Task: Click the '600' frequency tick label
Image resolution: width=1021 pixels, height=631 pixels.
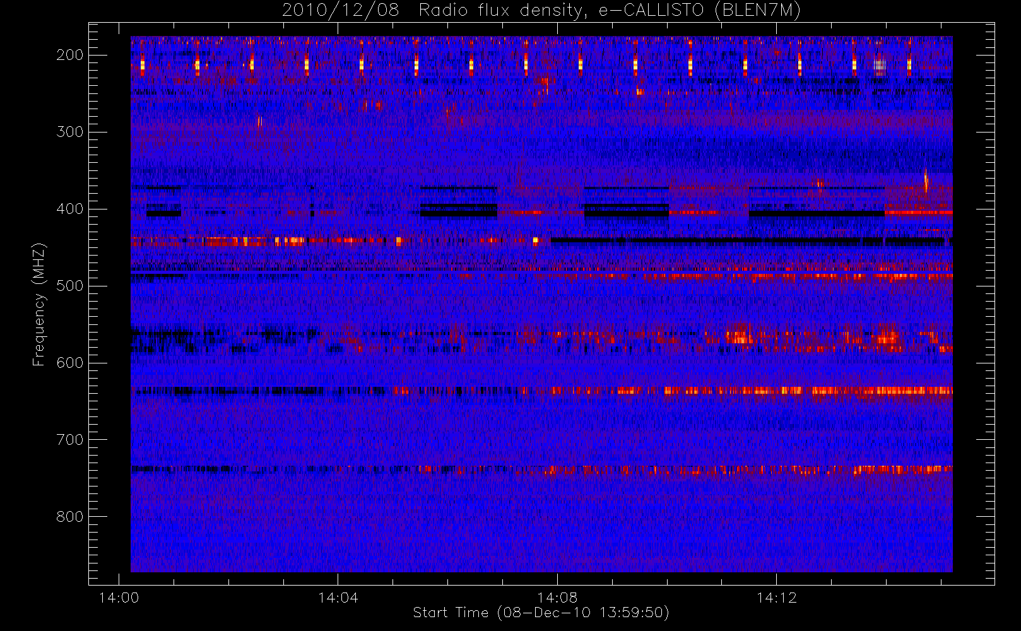Action: [69, 363]
